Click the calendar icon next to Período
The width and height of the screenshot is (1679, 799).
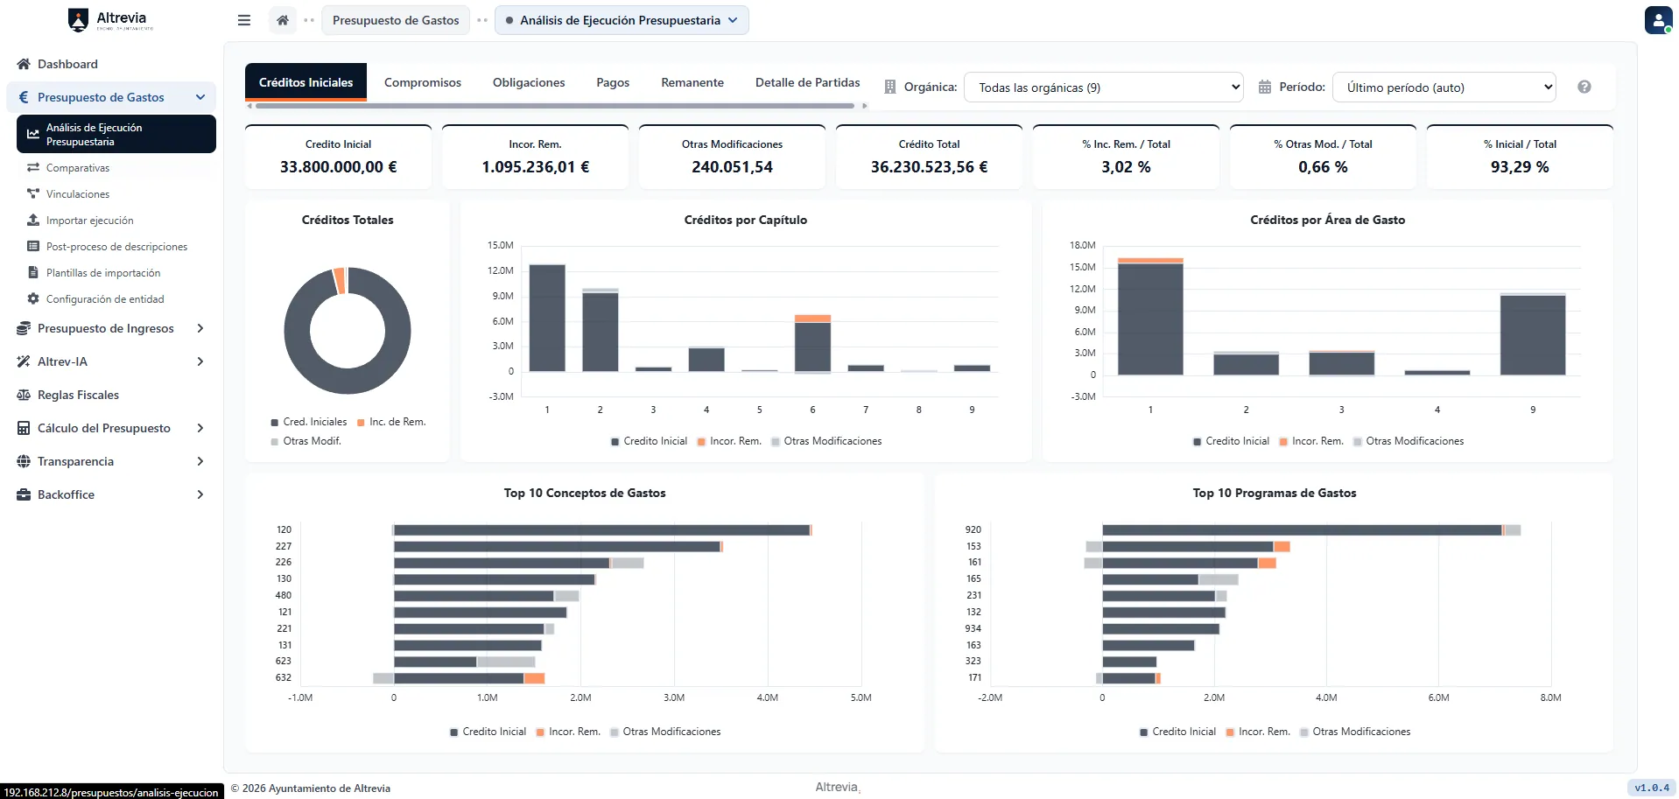pos(1265,87)
